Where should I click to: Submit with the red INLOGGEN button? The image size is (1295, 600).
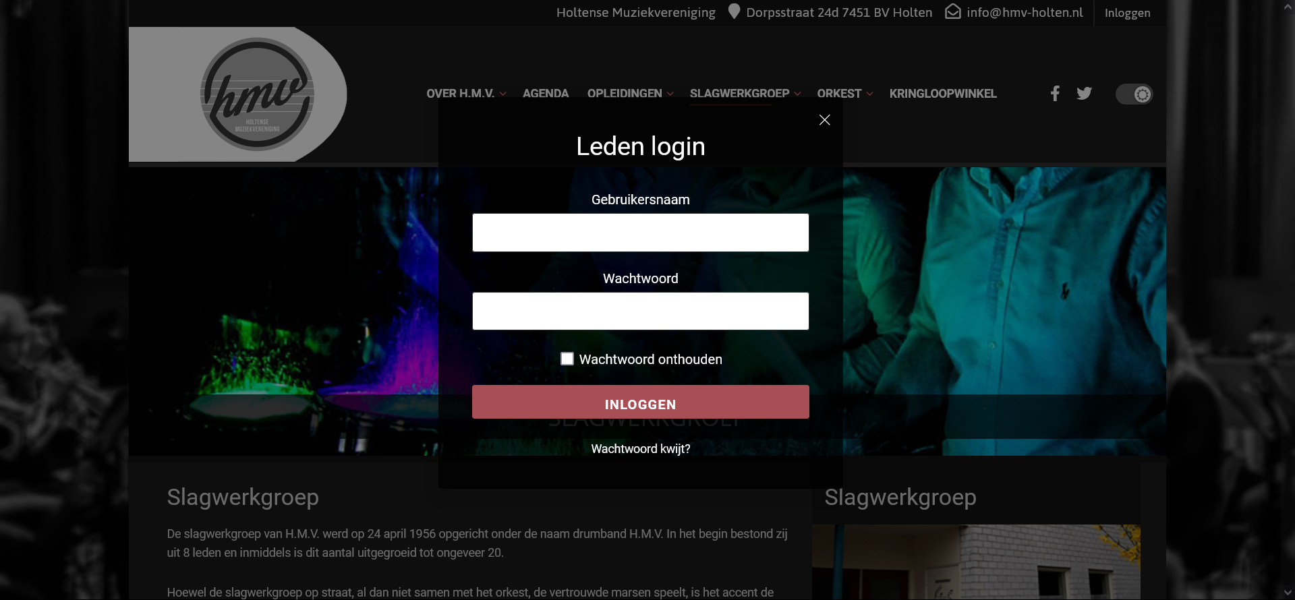click(x=641, y=402)
